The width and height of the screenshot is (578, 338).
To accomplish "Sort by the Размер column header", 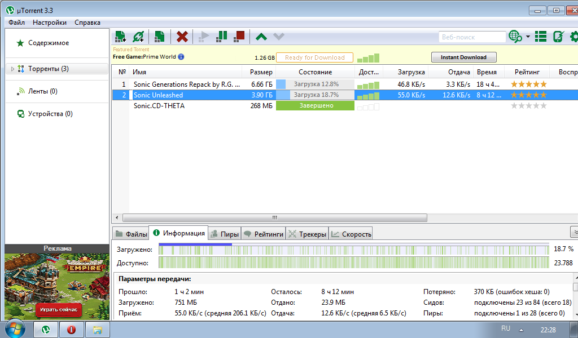I will [259, 72].
